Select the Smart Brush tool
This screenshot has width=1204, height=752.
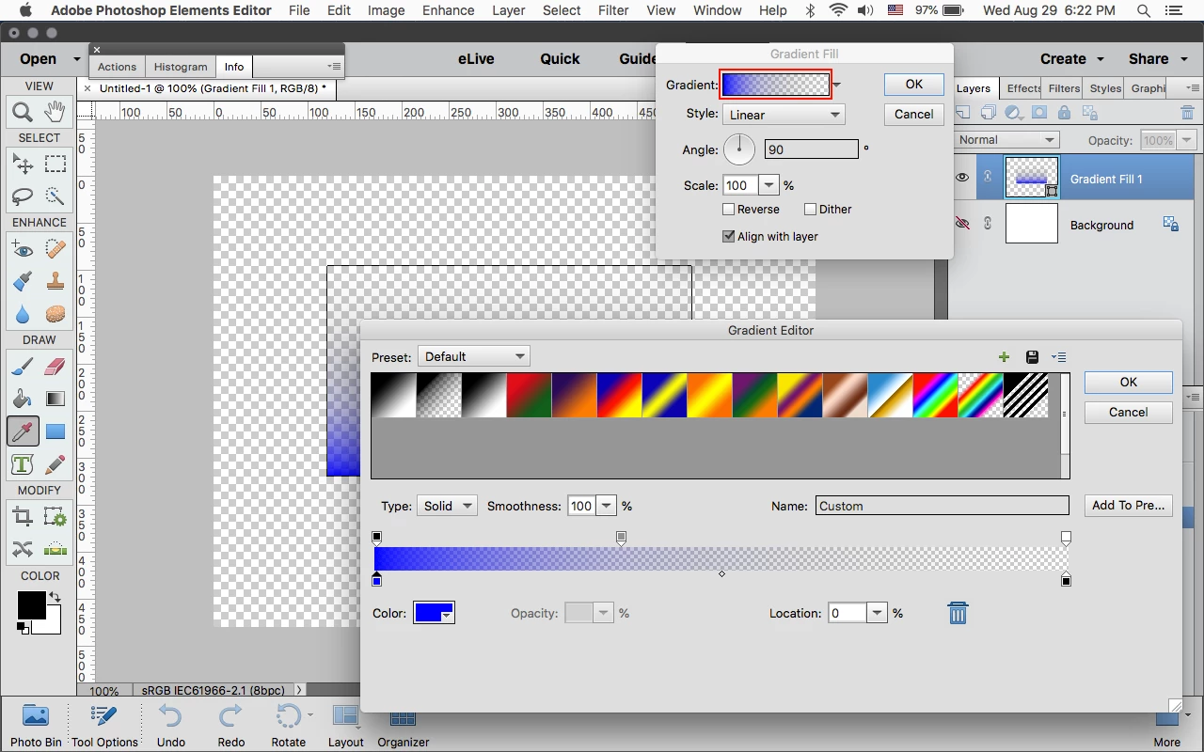pos(23,281)
